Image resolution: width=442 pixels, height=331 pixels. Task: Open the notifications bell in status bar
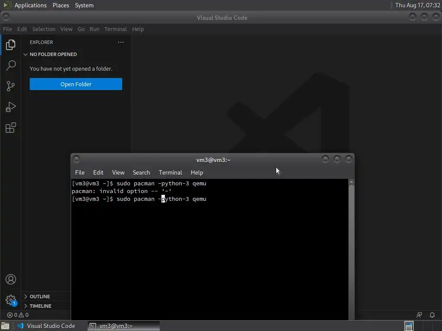point(432,315)
